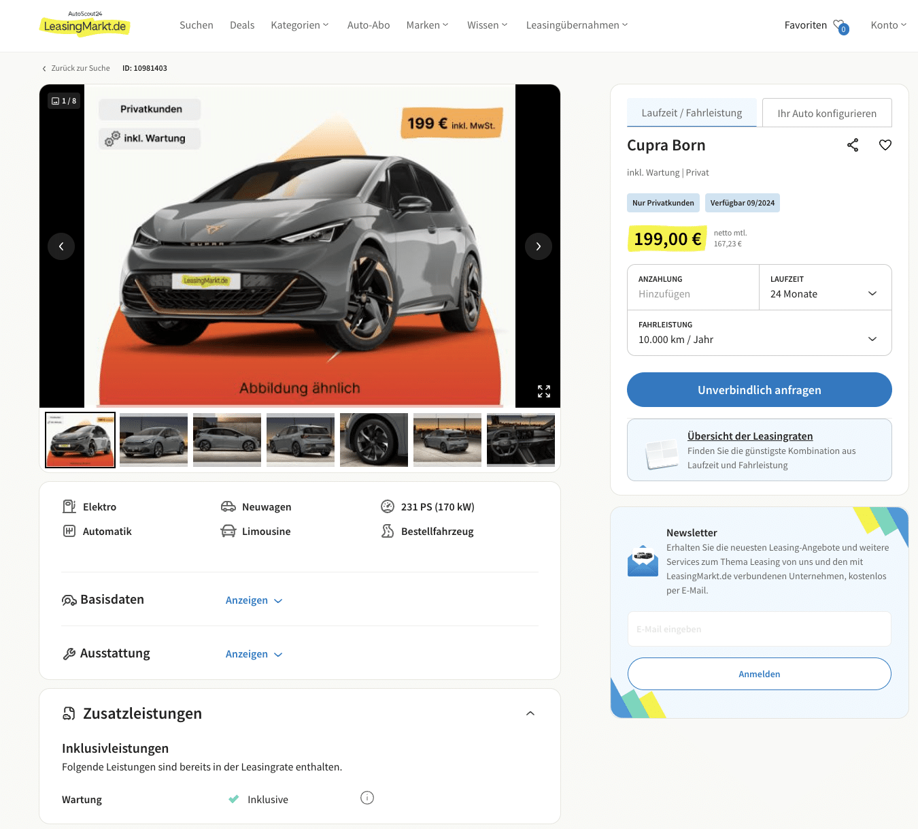The image size is (918, 829).
Task: Show previous gallery image arrow
Action: tap(61, 246)
